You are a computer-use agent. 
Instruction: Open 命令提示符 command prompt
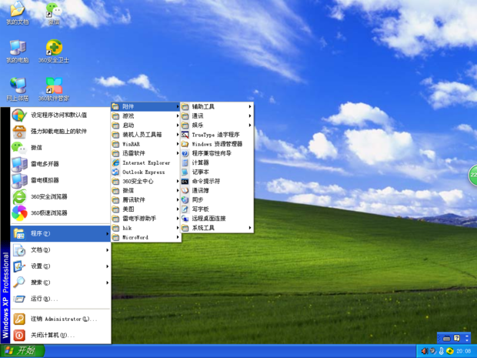click(x=217, y=182)
